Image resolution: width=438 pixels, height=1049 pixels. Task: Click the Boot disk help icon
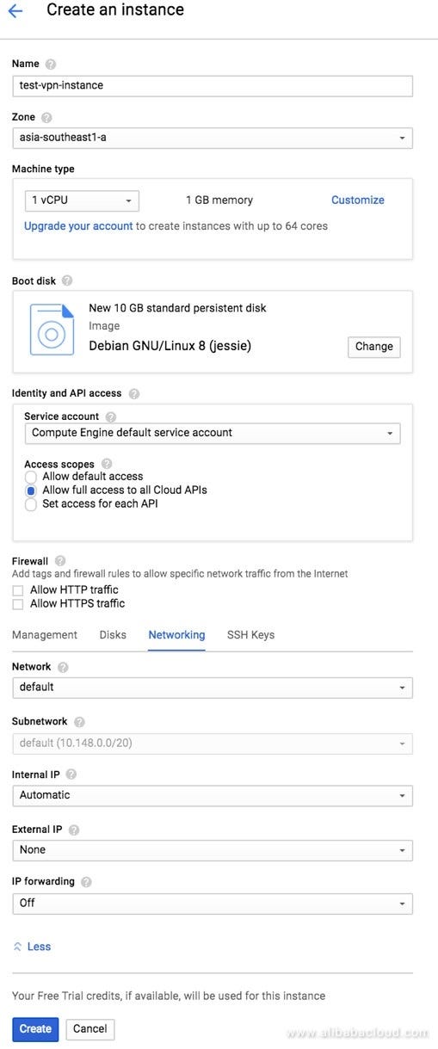pyautogui.click(x=67, y=281)
